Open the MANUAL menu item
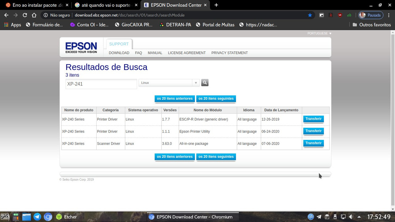This screenshot has height=222, width=395. click(x=155, y=53)
